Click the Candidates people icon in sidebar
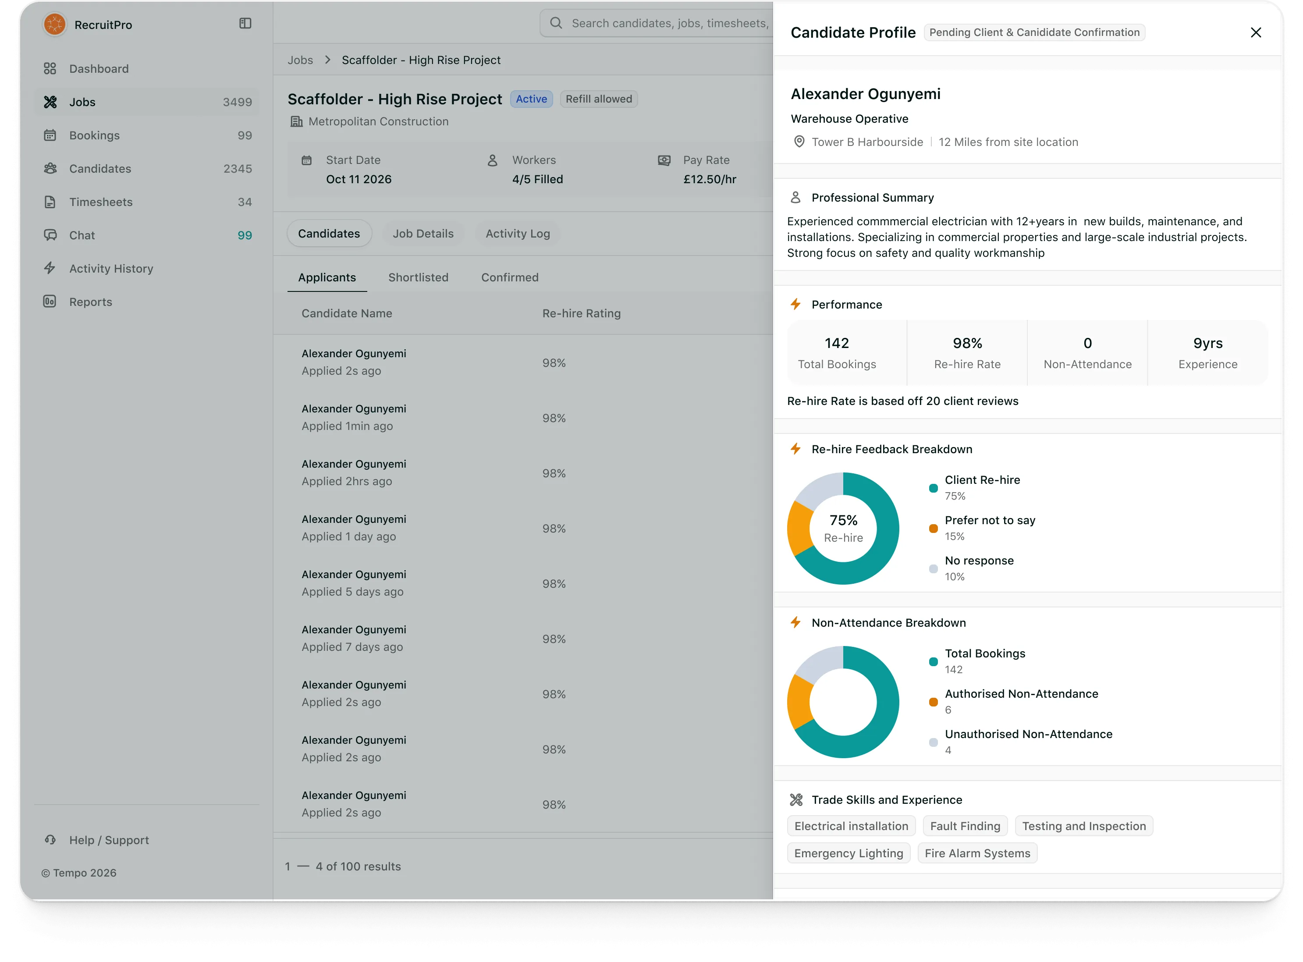 click(x=50, y=168)
